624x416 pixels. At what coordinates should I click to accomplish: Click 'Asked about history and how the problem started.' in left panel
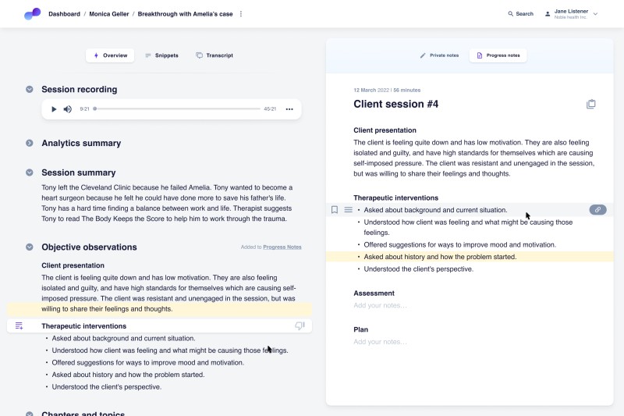tap(128, 375)
